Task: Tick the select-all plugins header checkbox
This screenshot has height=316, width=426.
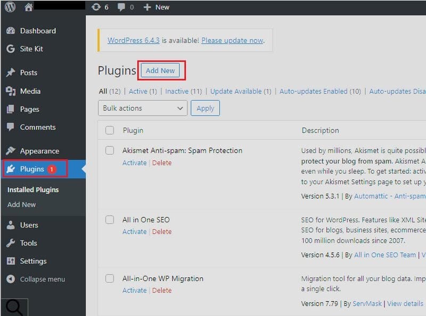Action: (x=110, y=130)
